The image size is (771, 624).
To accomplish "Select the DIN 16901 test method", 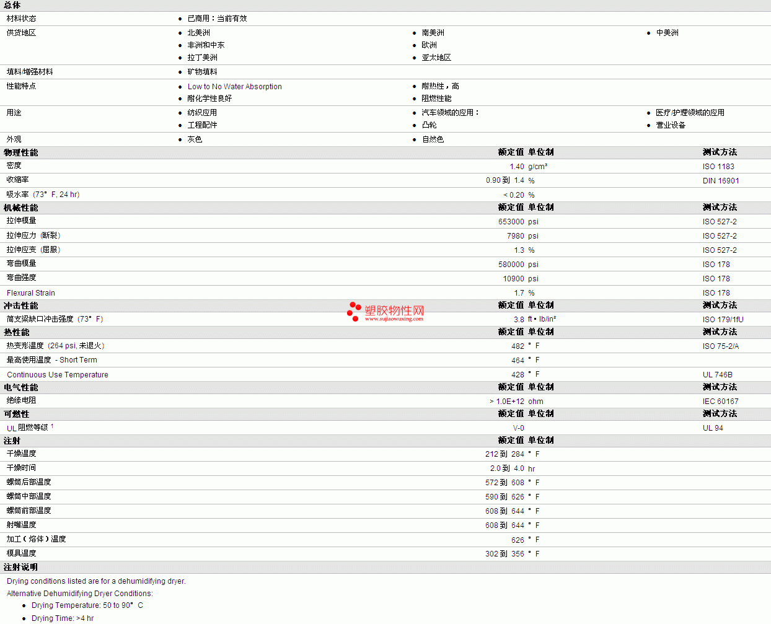I will [x=721, y=181].
